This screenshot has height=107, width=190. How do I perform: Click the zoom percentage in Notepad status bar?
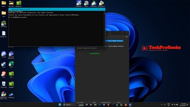coord(94,103)
